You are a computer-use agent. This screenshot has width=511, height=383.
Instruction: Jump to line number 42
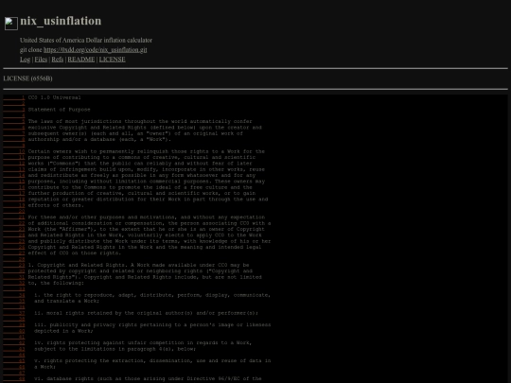(14, 343)
